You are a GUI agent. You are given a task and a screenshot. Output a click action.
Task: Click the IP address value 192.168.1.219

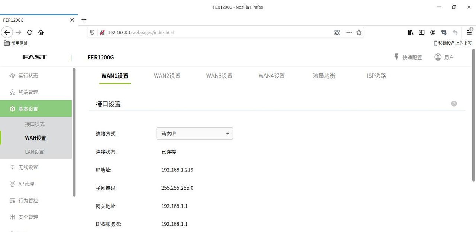[177, 170]
